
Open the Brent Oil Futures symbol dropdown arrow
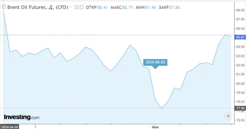pos(70,7)
